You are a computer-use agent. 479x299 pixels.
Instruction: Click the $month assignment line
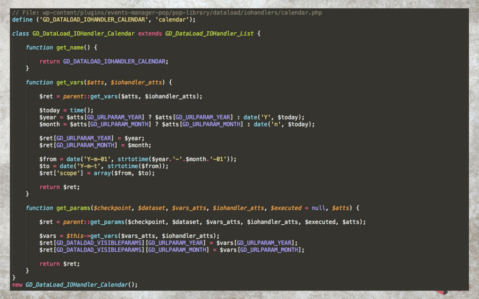coord(177,124)
